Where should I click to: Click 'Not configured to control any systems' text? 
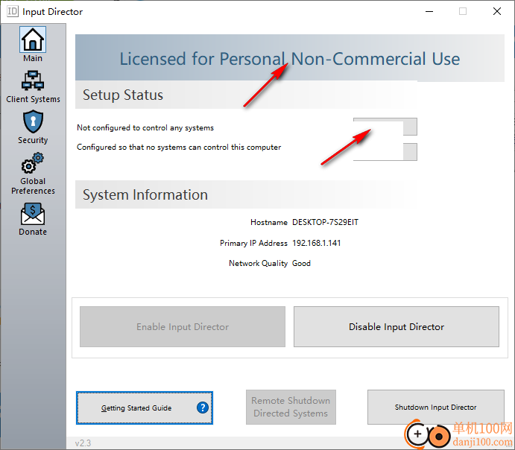tap(145, 127)
